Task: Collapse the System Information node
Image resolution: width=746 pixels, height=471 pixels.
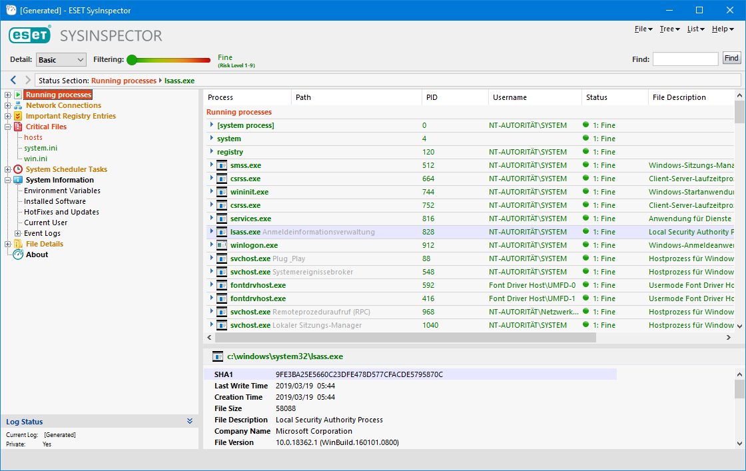Action: click(x=7, y=180)
